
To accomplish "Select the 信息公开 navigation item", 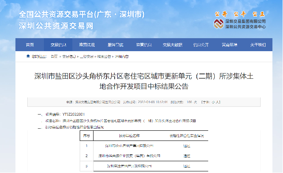I will [201, 45].
